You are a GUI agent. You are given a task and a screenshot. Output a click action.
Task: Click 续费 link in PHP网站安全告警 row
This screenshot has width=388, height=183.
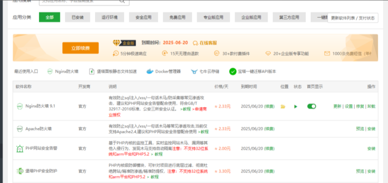(269, 149)
